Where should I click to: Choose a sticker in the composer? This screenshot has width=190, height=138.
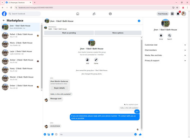[x=52, y=134]
